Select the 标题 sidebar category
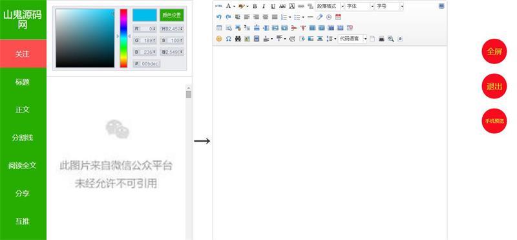Image resolution: width=517 pixels, height=240 pixels. pos(23,82)
